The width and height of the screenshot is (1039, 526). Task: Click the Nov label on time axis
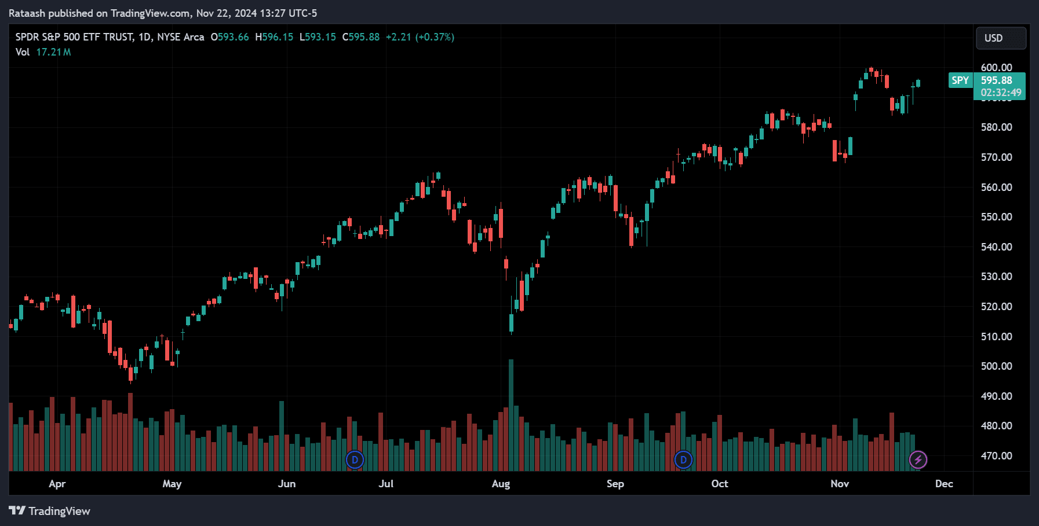tap(839, 484)
